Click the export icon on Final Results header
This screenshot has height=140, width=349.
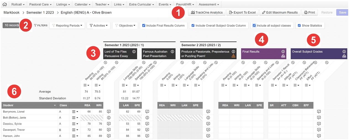pos(283,56)
